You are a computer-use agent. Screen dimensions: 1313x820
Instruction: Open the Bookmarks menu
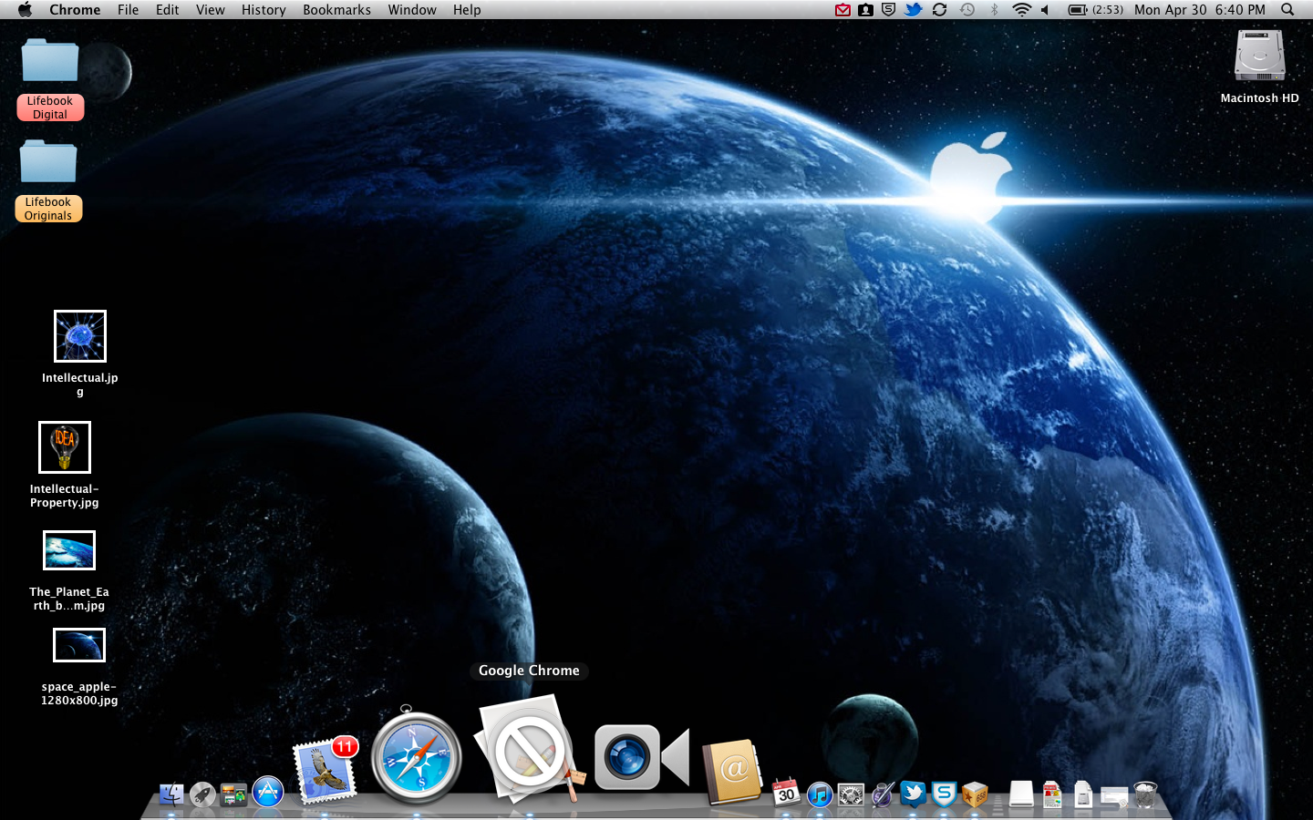(x=336, y=10)
